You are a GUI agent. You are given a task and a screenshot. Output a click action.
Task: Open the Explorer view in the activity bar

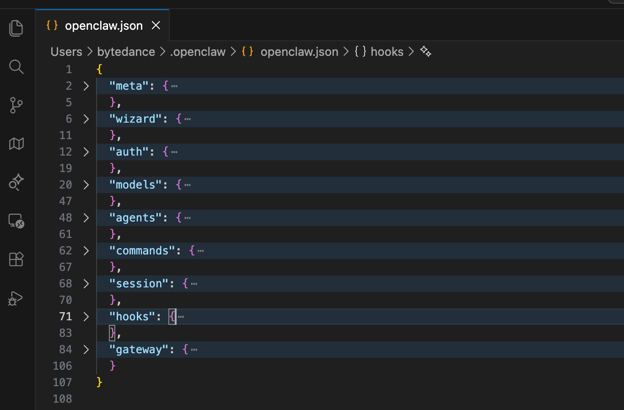pos(16,28)
